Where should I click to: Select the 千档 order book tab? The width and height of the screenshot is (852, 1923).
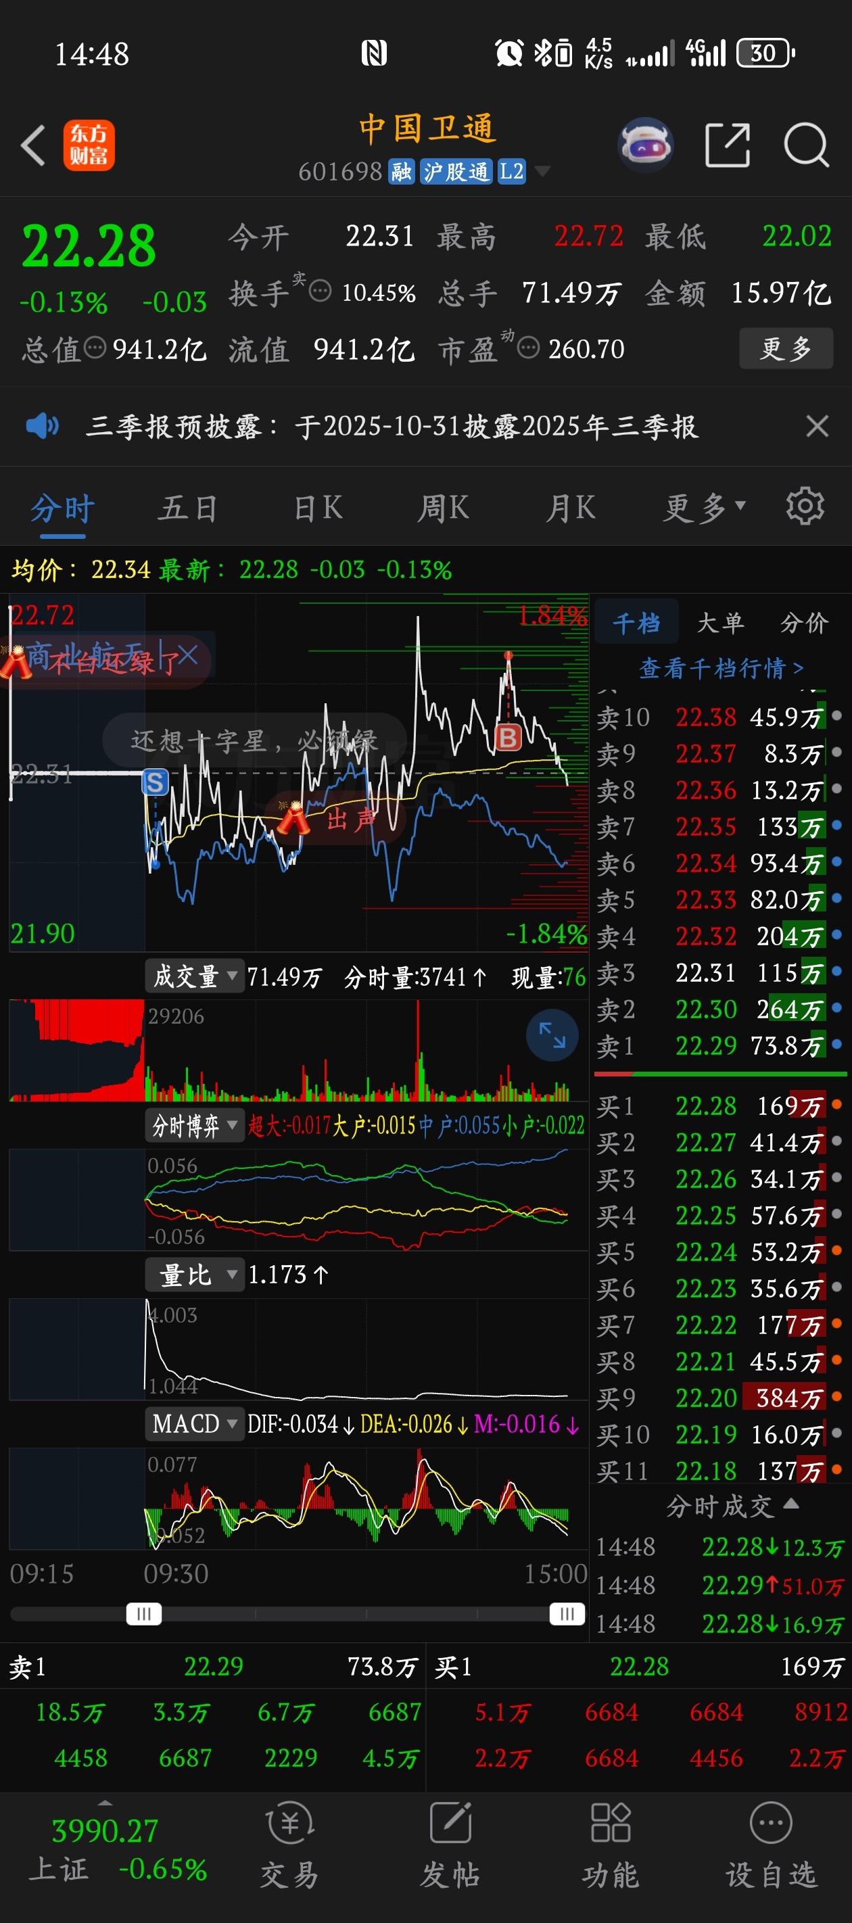point(636,622)
